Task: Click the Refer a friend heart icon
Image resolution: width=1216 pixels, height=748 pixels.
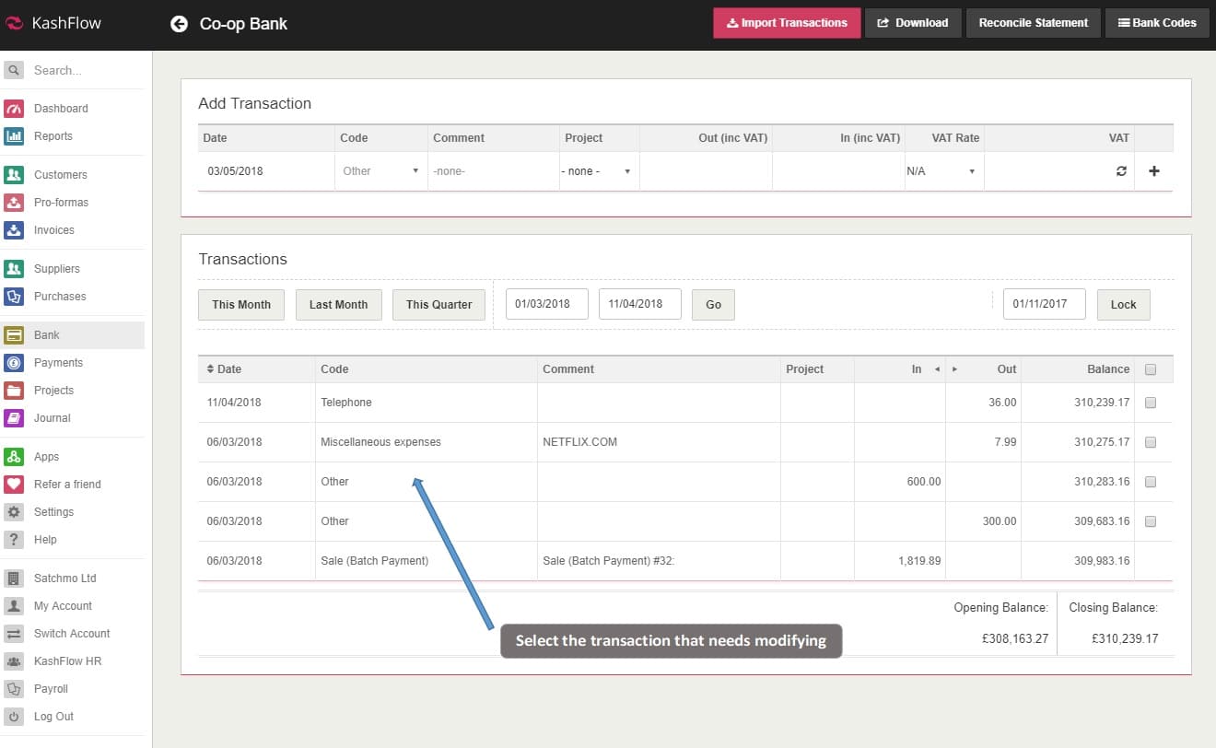Action: point(14,485)
